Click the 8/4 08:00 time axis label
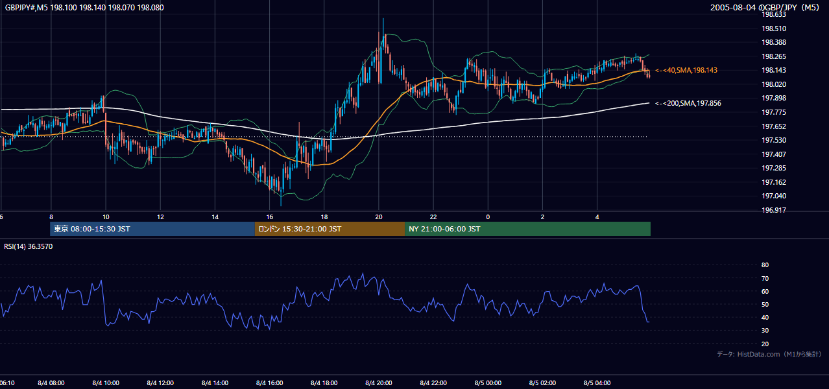 (51, 383)
